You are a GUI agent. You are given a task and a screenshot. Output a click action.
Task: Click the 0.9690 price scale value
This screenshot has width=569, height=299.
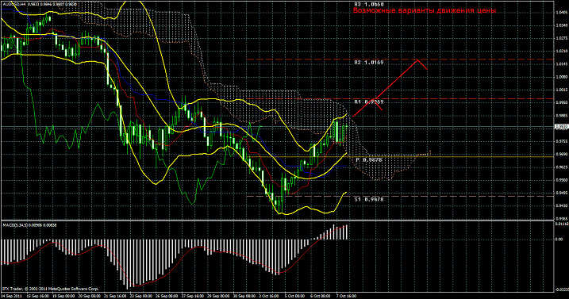click(562, 154)
